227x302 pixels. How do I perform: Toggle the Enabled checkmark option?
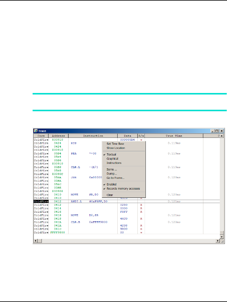tap(111, 184)
